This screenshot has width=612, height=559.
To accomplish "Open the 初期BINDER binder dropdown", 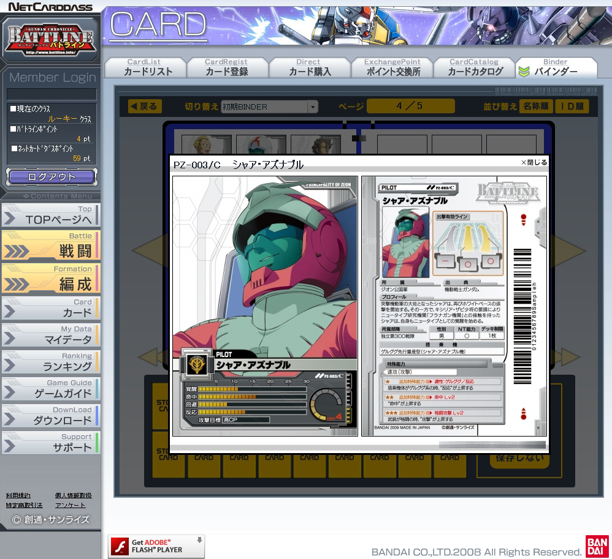I will 269,107.
